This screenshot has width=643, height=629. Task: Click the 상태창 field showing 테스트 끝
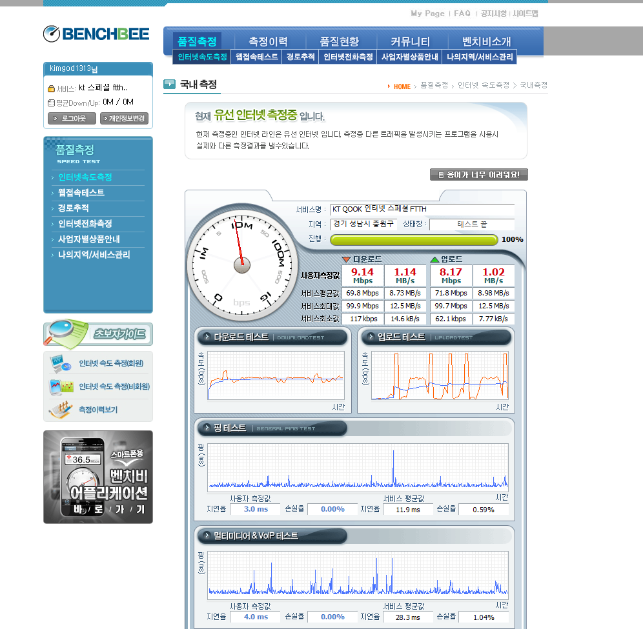click(x=472, y=225)
